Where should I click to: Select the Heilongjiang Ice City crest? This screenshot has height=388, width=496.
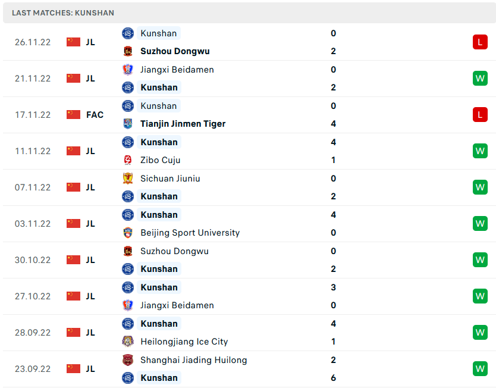[x=128, y=342]
